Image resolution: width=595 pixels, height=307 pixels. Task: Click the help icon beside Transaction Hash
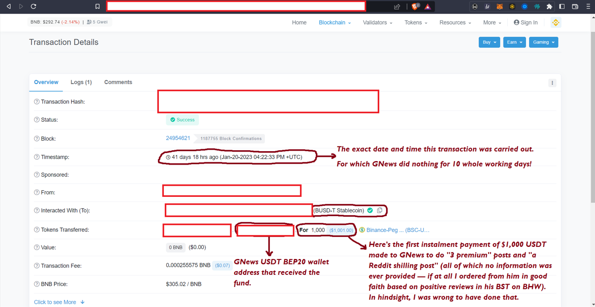[36, 102]
